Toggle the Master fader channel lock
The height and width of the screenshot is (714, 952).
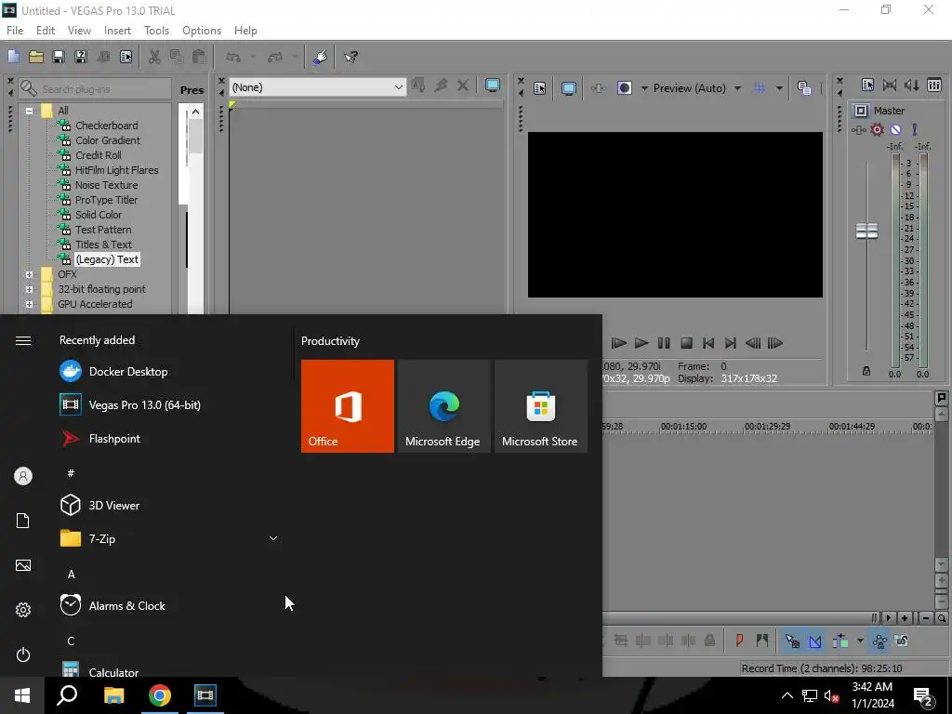pyautogui.click(x=866, y=371)
